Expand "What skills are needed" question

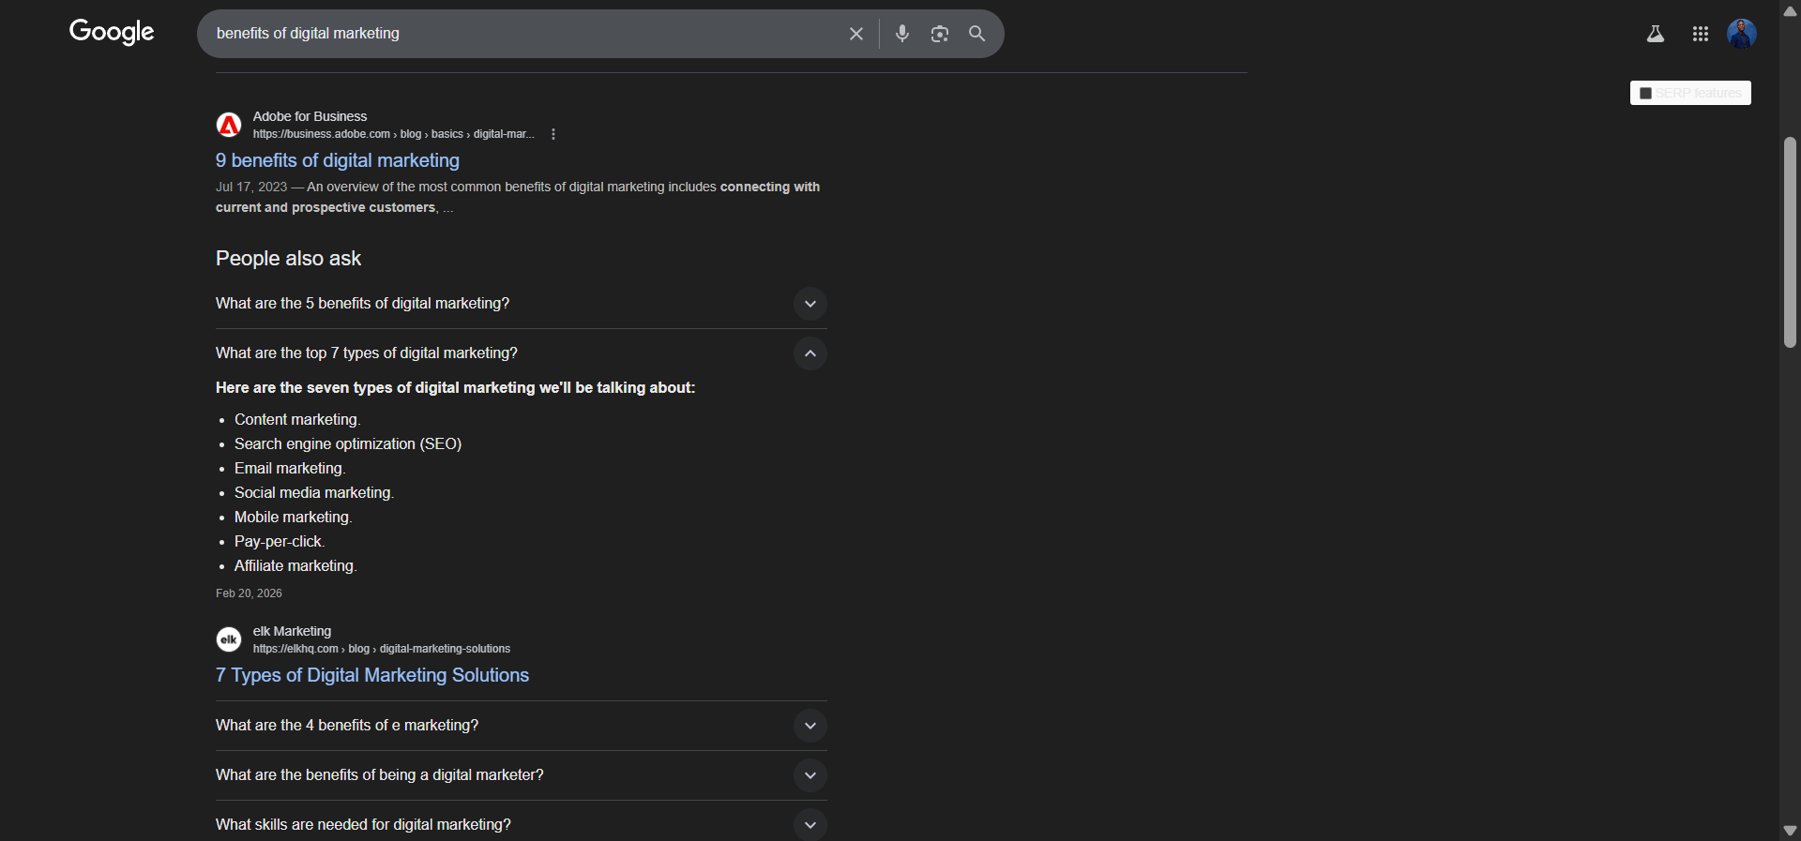pos(810,825)
